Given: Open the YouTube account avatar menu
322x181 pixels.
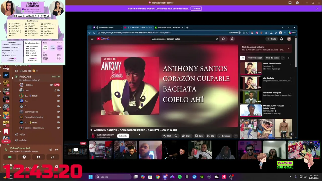Looking at the screenshot, I should click(x=289, y=39).
